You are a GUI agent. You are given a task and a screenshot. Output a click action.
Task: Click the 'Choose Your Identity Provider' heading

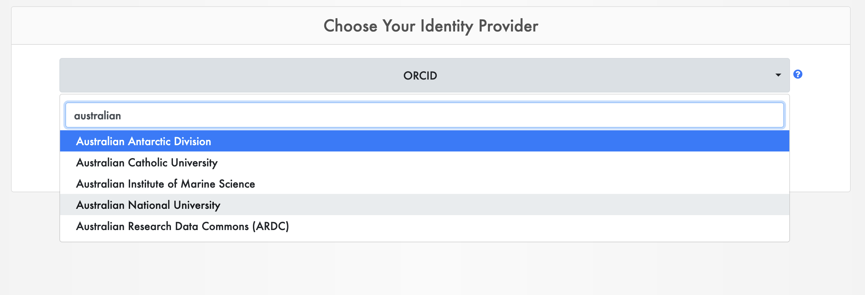coord(431,26)
